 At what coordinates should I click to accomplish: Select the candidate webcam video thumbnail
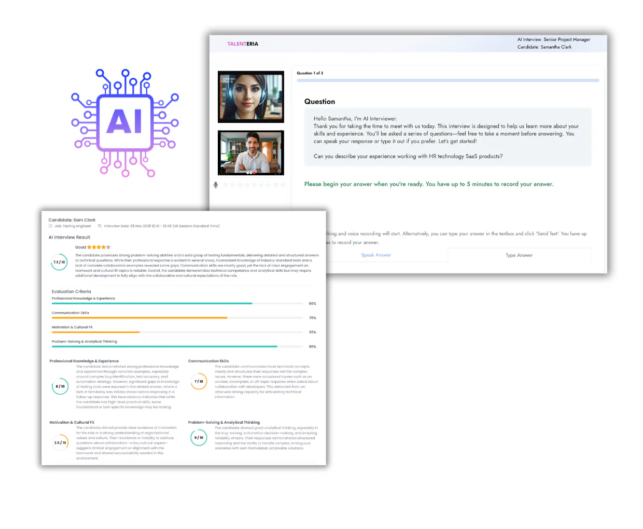tap(251, 153)
